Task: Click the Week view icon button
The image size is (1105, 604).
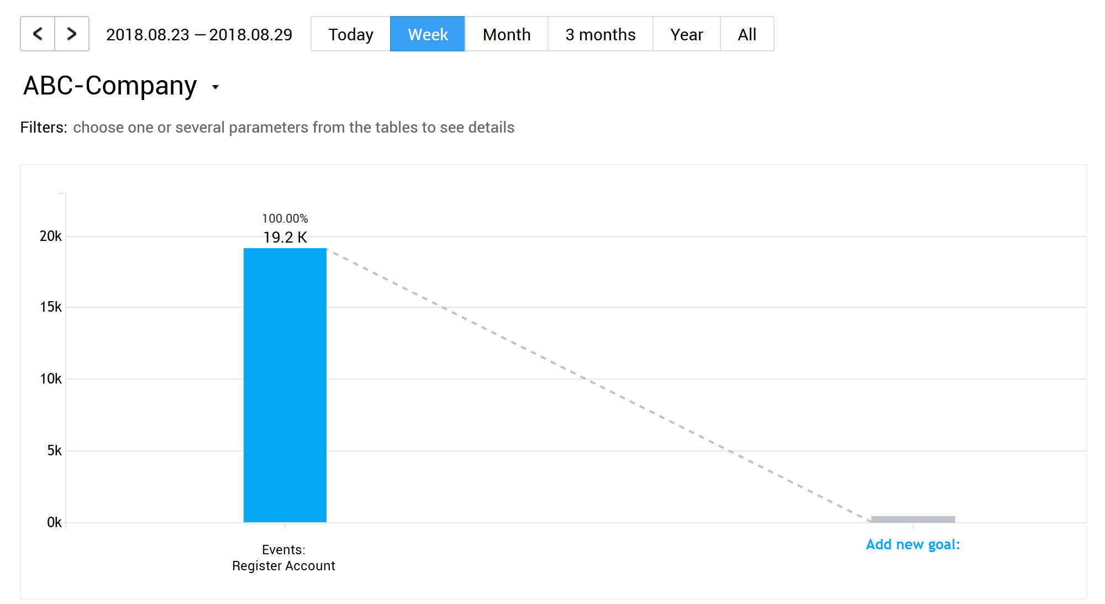Action: point(428,34)
